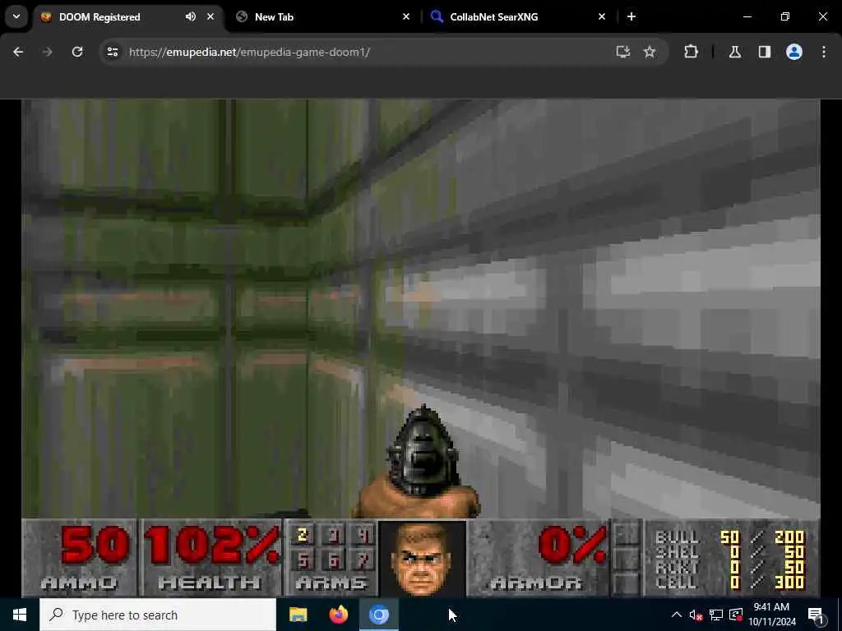Click the CELL 0 / 300 ammo row
This screenshot has height=631, width=842.
pyautogui.click(x=730, y=583)
